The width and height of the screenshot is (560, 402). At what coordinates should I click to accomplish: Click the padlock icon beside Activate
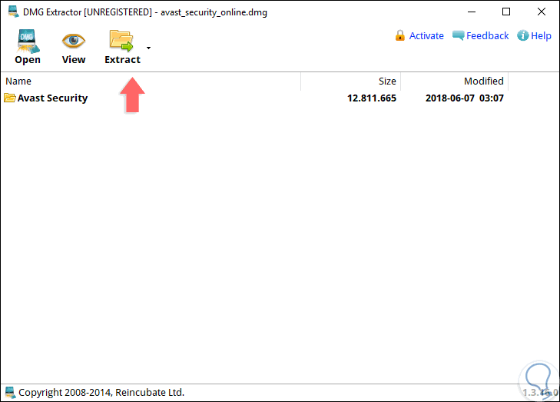400,35
